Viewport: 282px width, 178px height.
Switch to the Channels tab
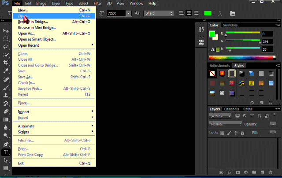pos(231,109)
